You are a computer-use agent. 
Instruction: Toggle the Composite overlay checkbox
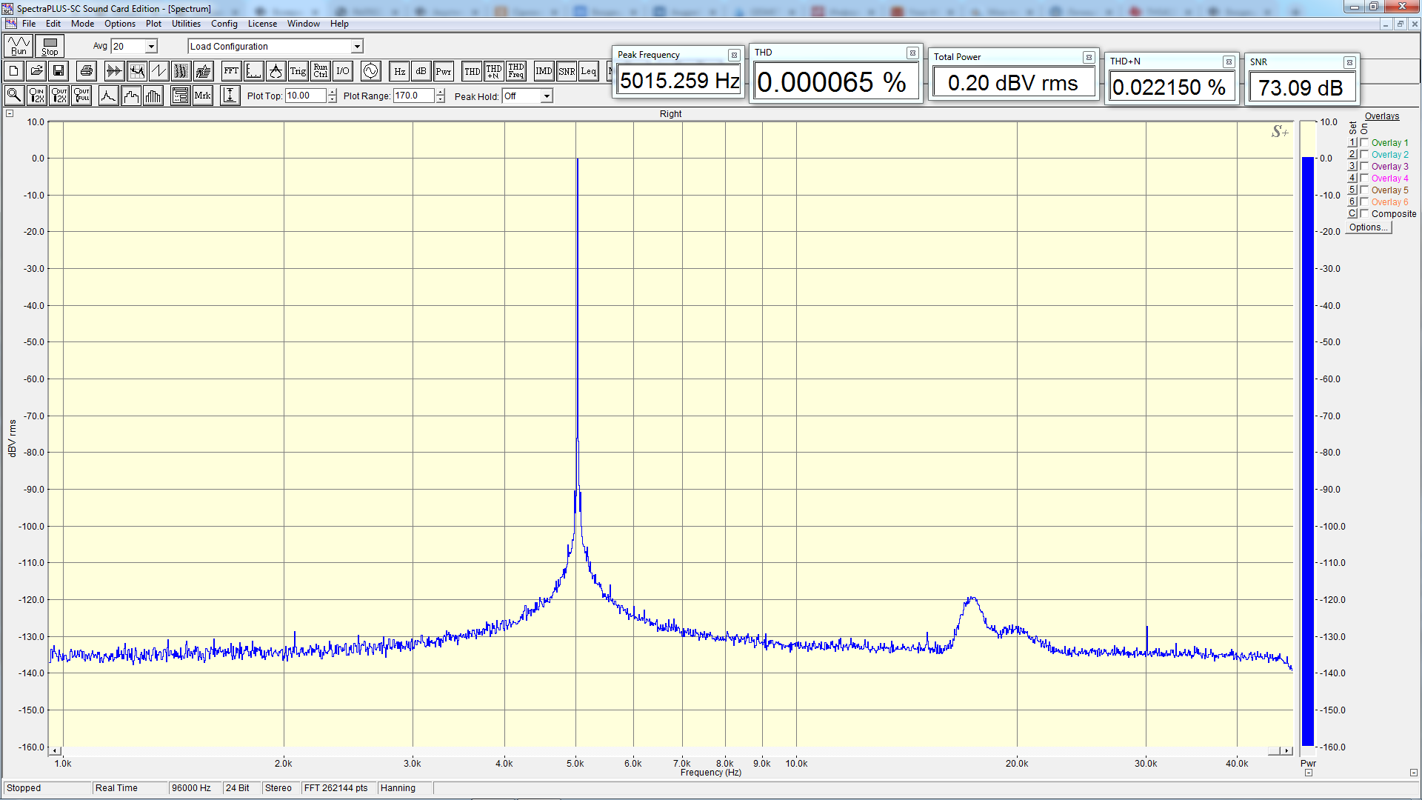point(1364,213)
